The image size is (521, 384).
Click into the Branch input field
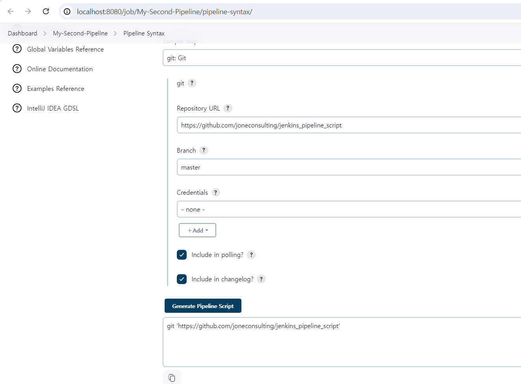click(x=349, y=167)
